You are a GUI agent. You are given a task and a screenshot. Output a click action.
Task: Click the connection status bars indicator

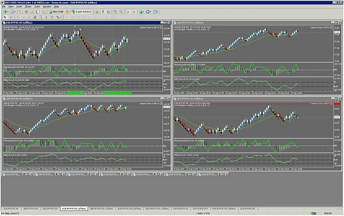click(314, 213)
